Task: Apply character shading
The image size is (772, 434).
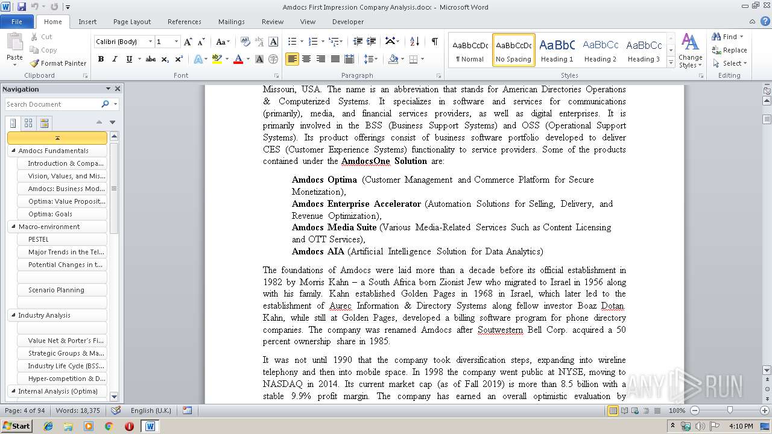Action: (259, 59)
